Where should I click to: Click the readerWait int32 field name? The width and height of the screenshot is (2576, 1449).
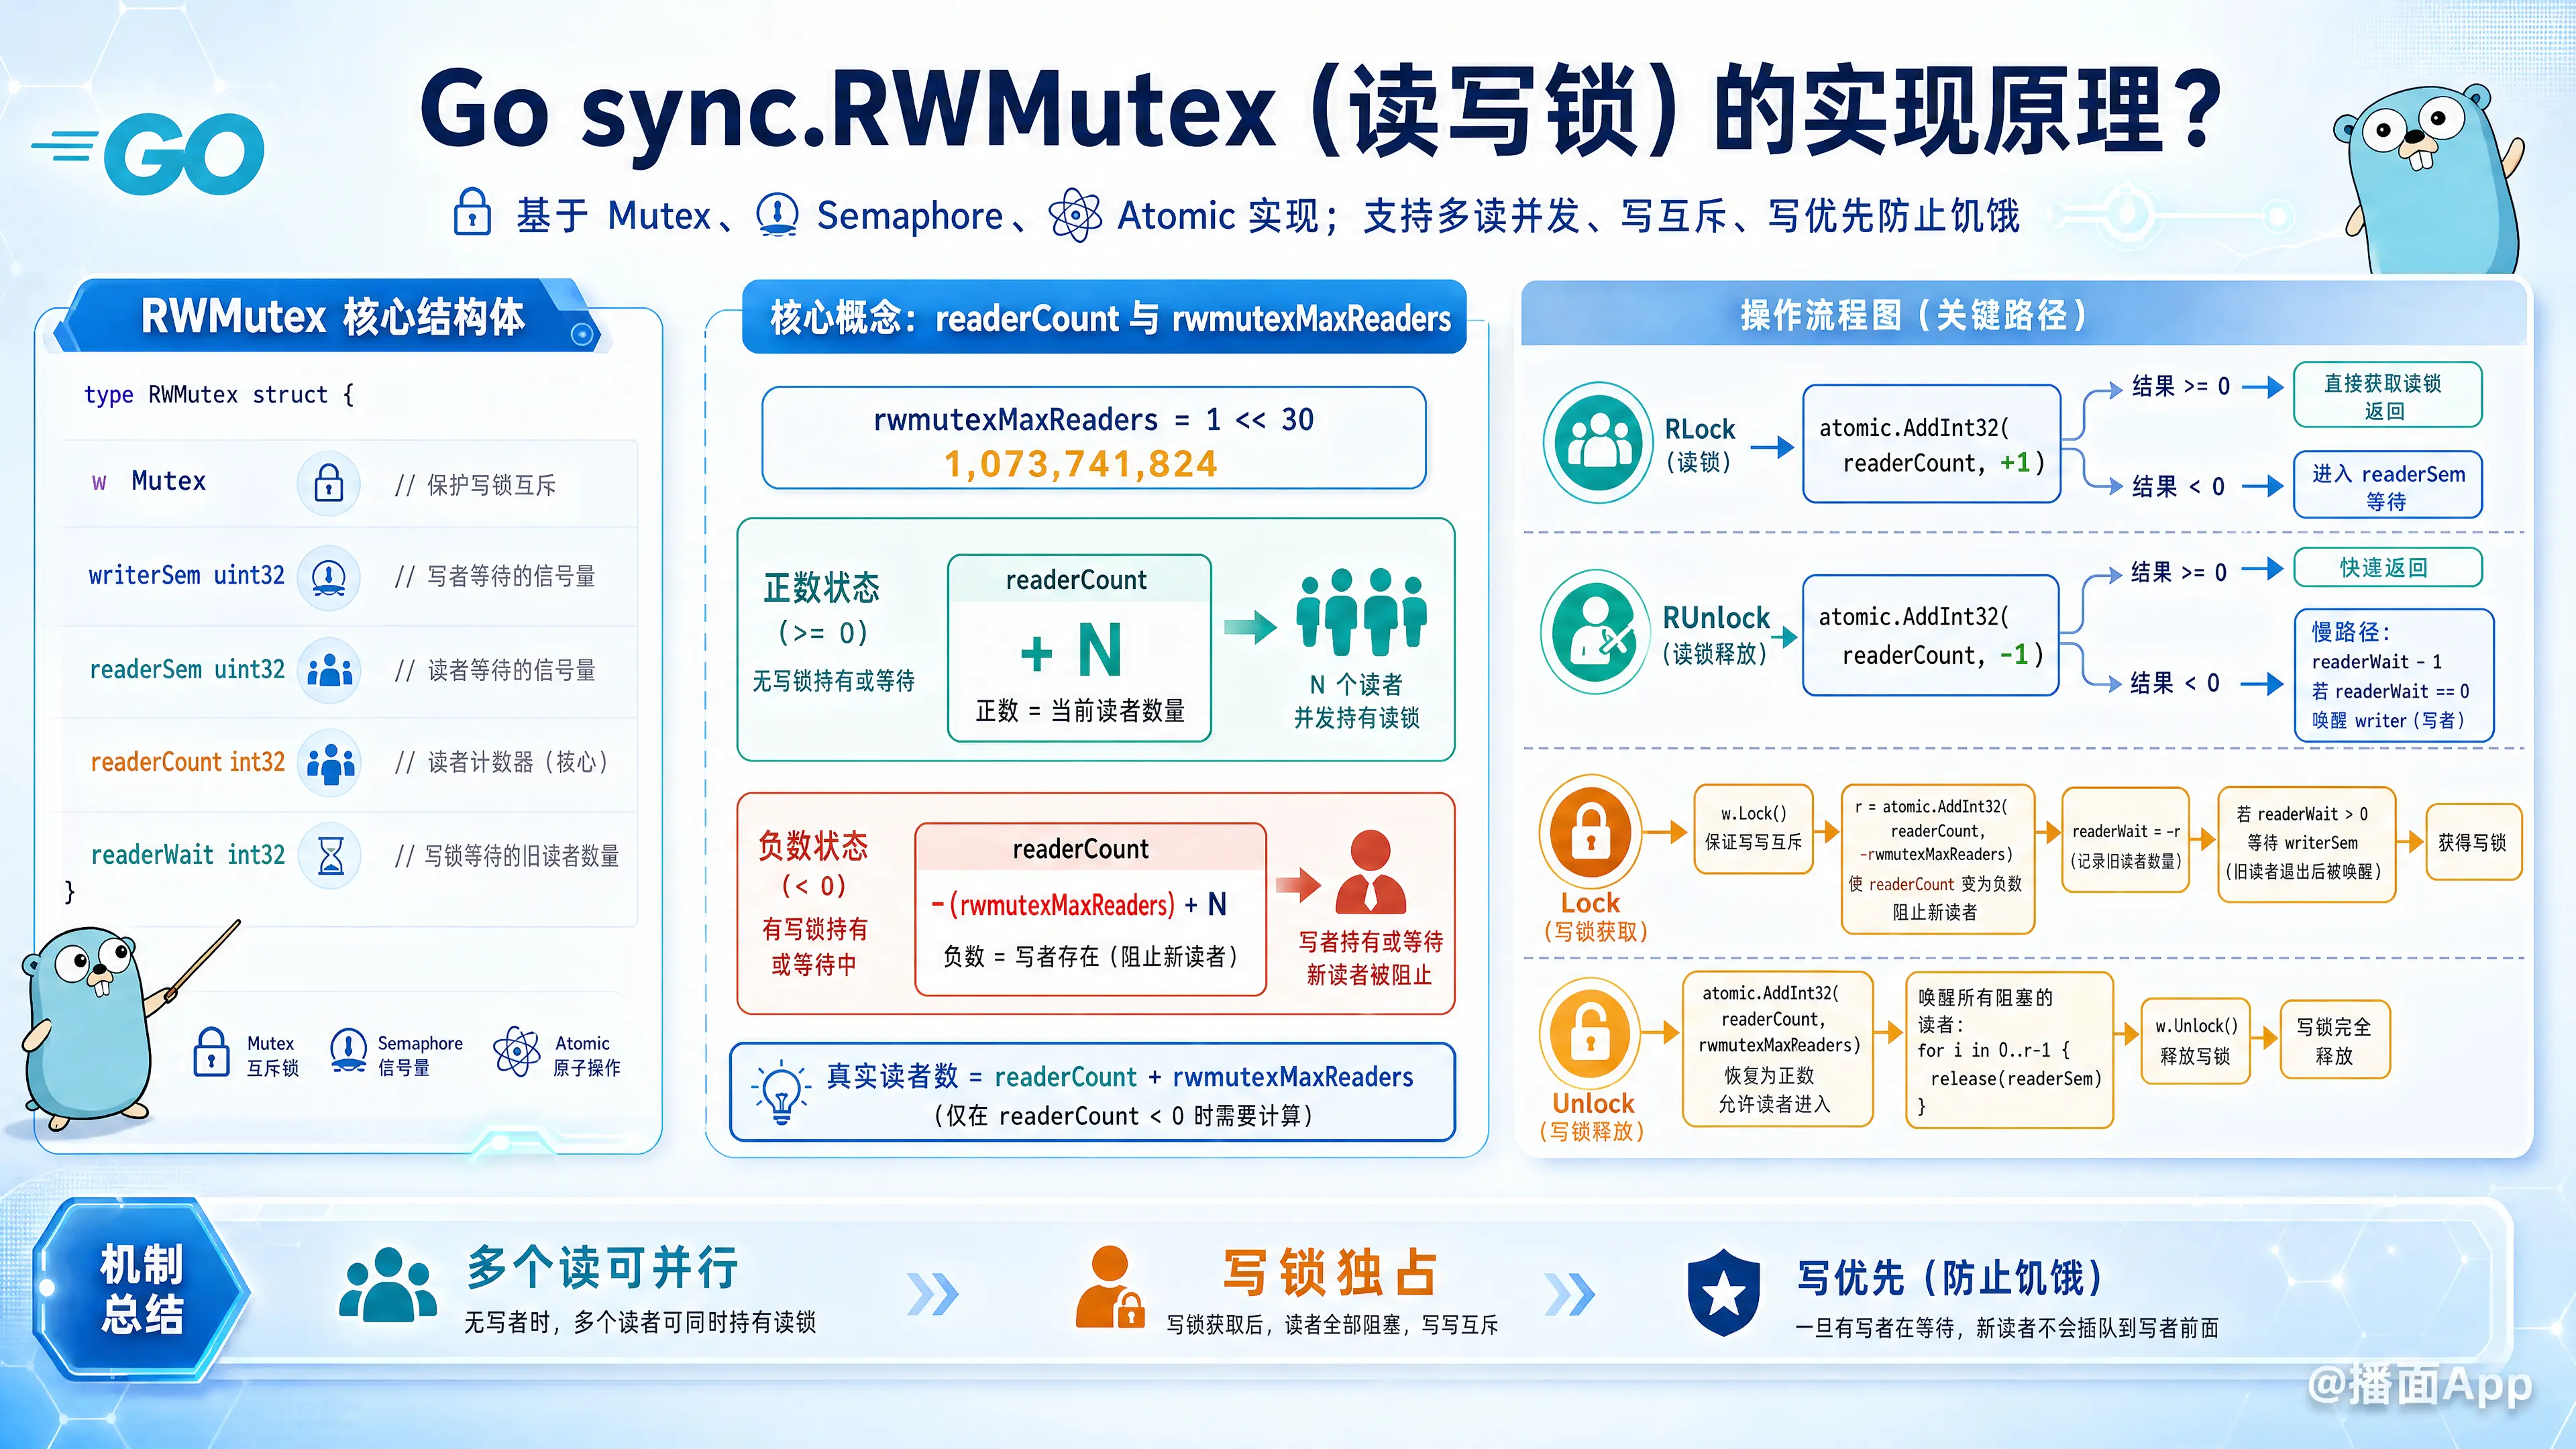(x=188, y=856)
